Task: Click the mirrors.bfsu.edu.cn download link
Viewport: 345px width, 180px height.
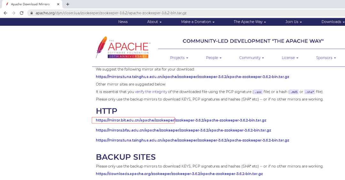Action: click(183, 130)
